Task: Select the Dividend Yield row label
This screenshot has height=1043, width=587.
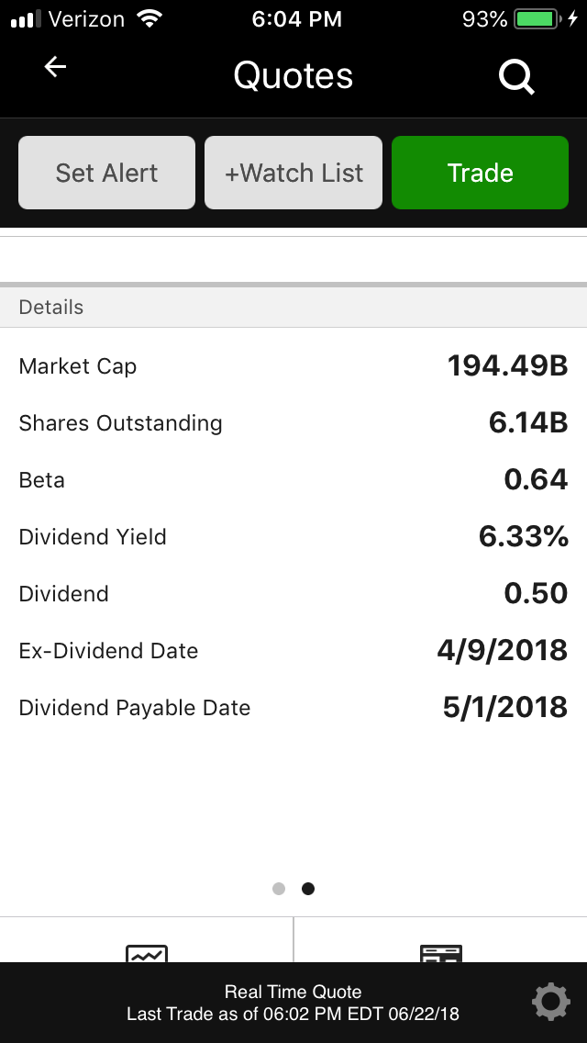Action: (93, 537)
